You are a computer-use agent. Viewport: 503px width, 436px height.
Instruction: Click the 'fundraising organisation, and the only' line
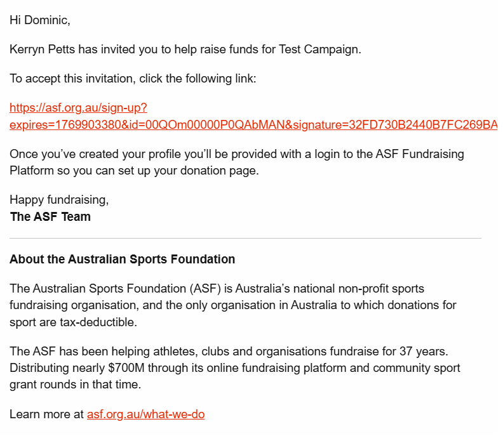click(x=233, y=305)
